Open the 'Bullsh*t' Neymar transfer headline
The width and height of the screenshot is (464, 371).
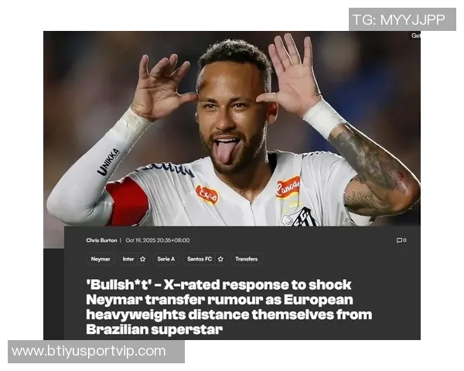(x=229, y=307)
